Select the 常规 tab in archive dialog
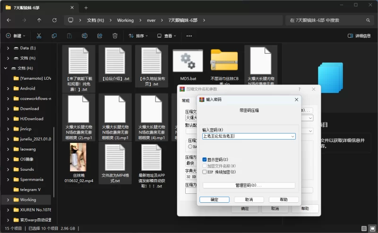The image size is (378, 233). click(186, 100)
